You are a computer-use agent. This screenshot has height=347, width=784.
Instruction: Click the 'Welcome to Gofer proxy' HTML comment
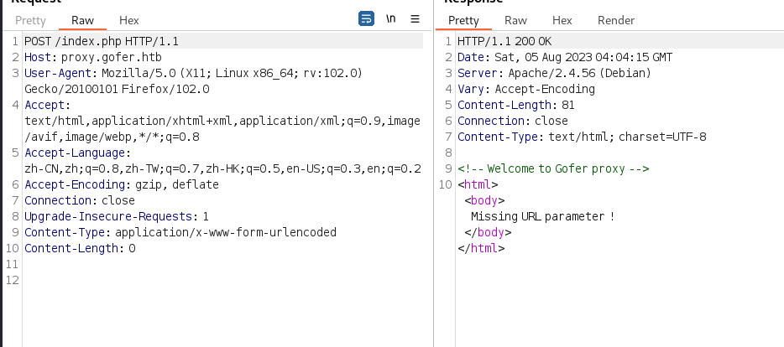553,168
